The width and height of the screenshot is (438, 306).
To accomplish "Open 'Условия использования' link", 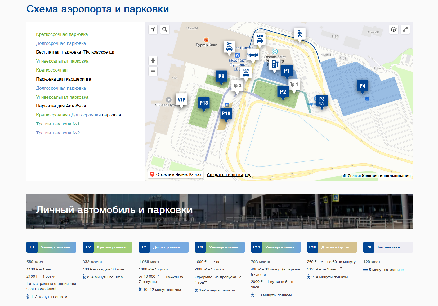I will point(386,176).
